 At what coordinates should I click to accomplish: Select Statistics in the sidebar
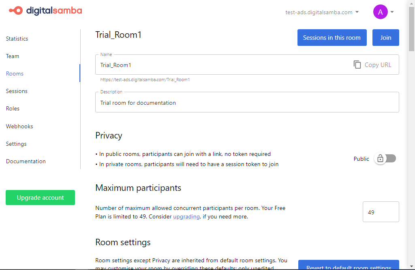point(17,39)
